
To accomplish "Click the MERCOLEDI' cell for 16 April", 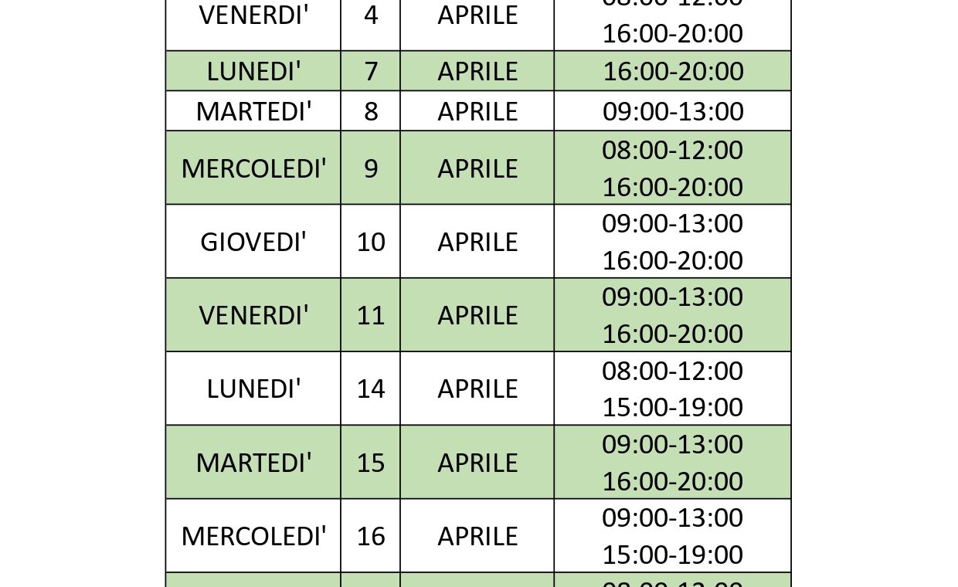I will pyautogui.click(x=253, y=536).
